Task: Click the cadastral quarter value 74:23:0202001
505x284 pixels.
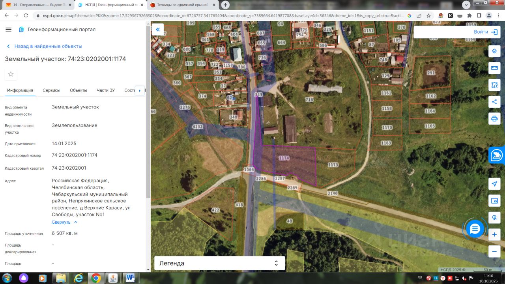Action: coord(69,168)
